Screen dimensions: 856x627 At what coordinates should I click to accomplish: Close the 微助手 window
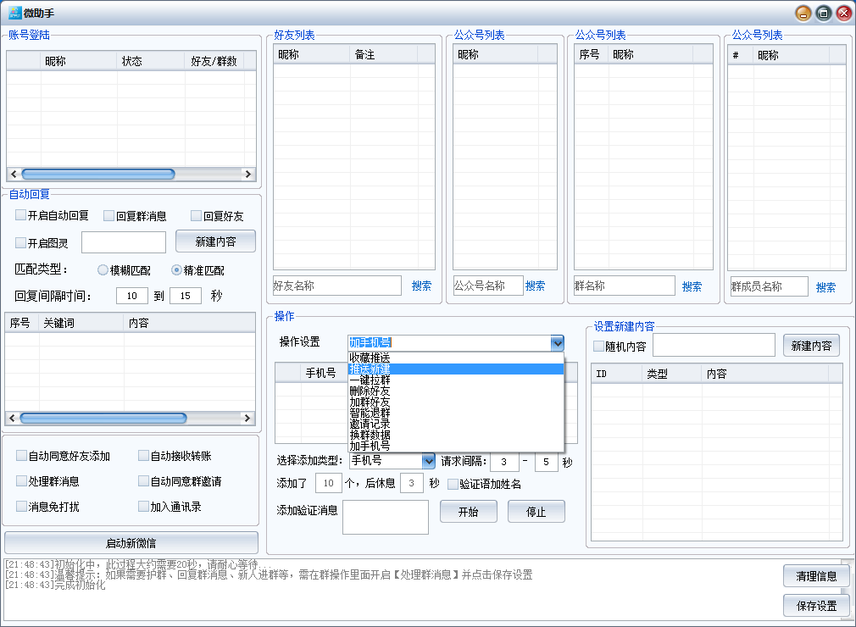[x=844, y=13]
